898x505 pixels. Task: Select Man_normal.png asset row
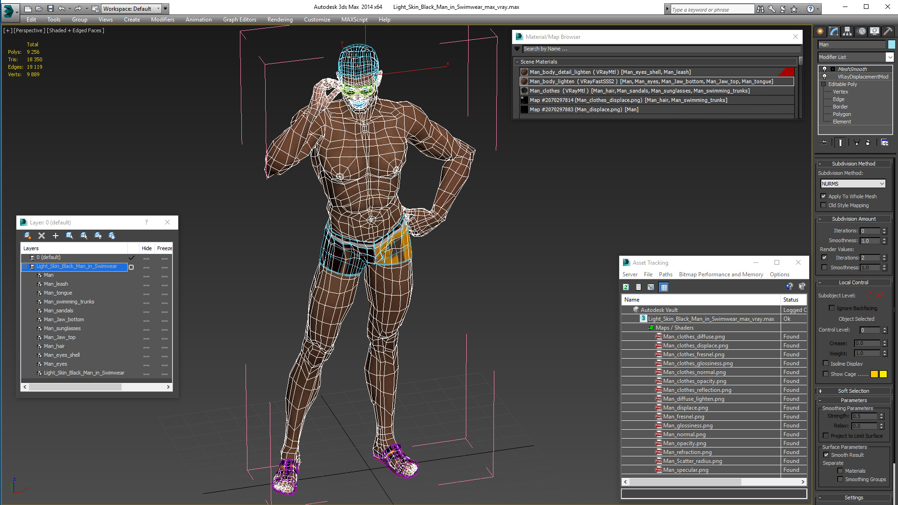[684, 434]
